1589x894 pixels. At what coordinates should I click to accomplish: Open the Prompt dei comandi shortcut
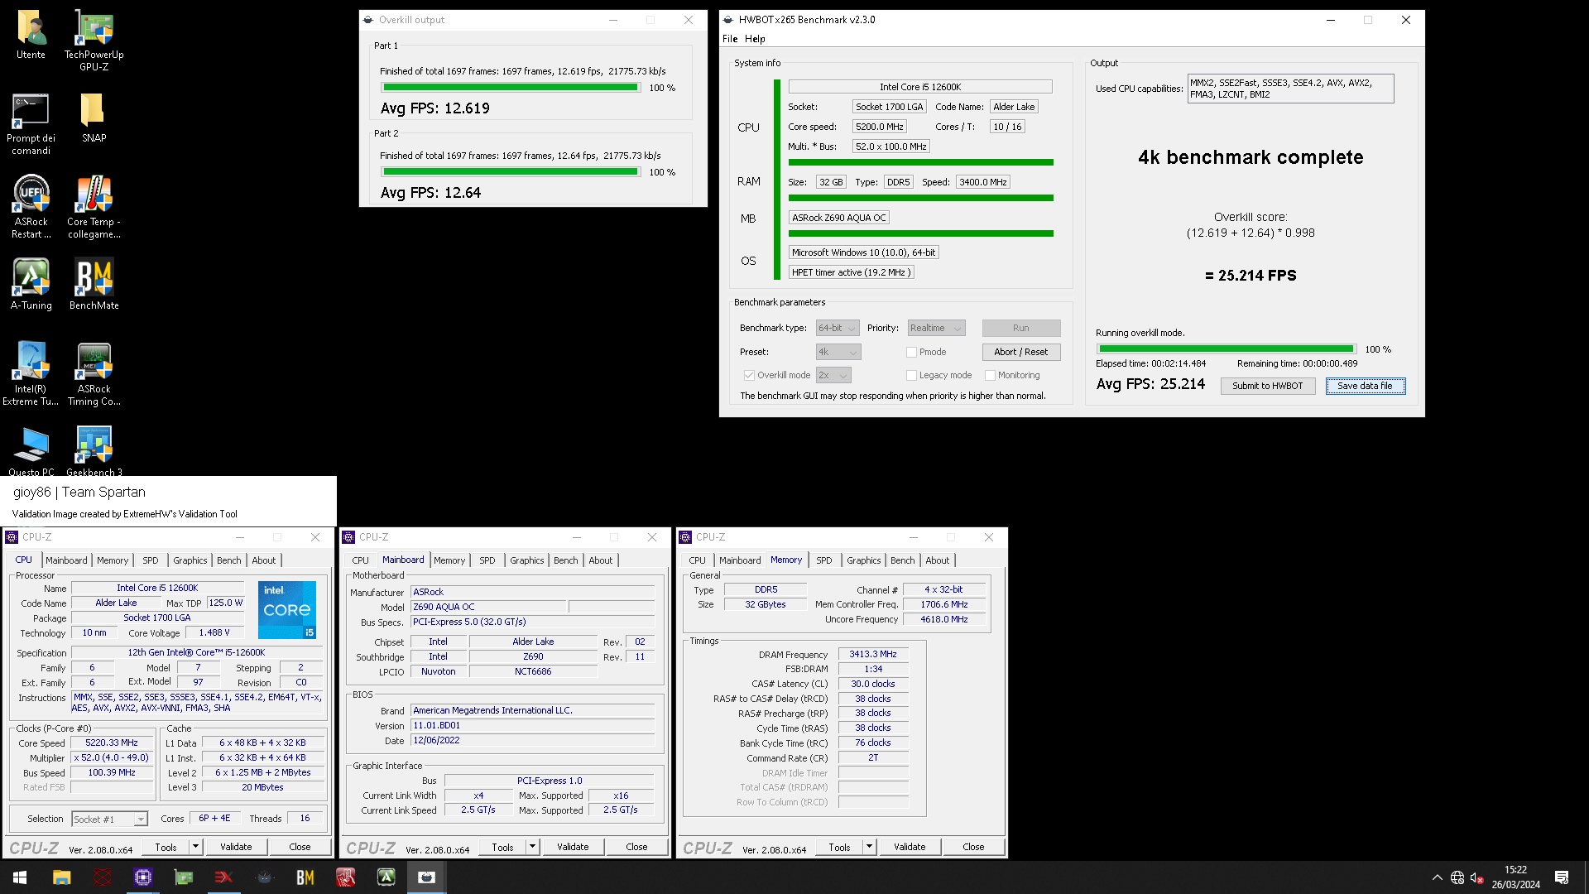click(x=31, y=124)
